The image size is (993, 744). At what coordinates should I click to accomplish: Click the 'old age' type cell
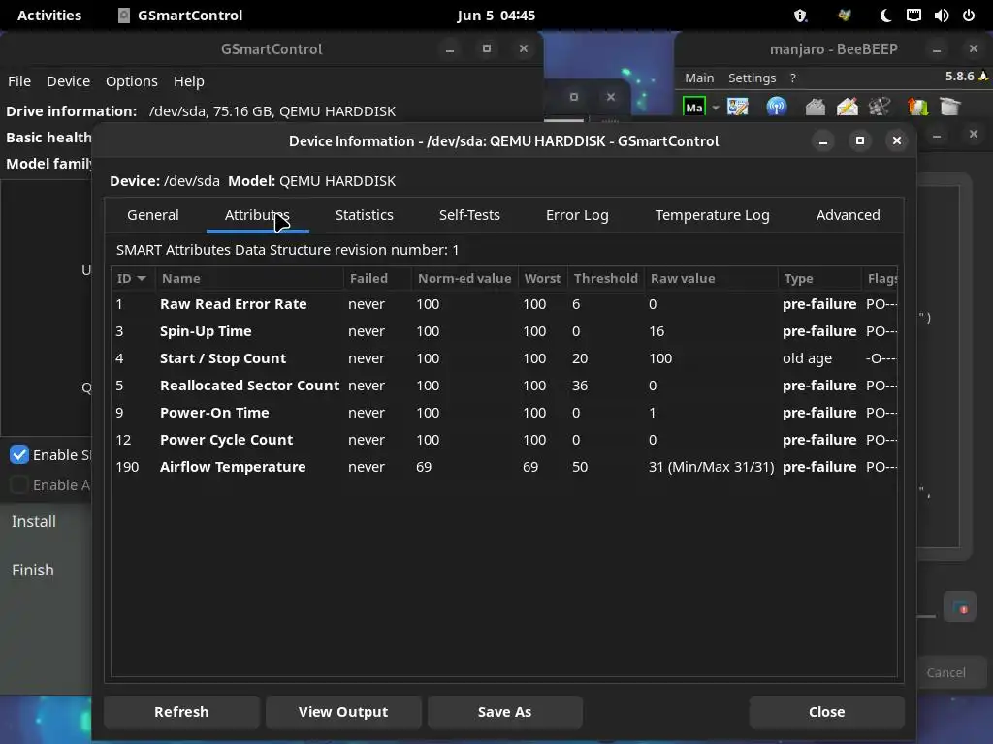point(807,358)
